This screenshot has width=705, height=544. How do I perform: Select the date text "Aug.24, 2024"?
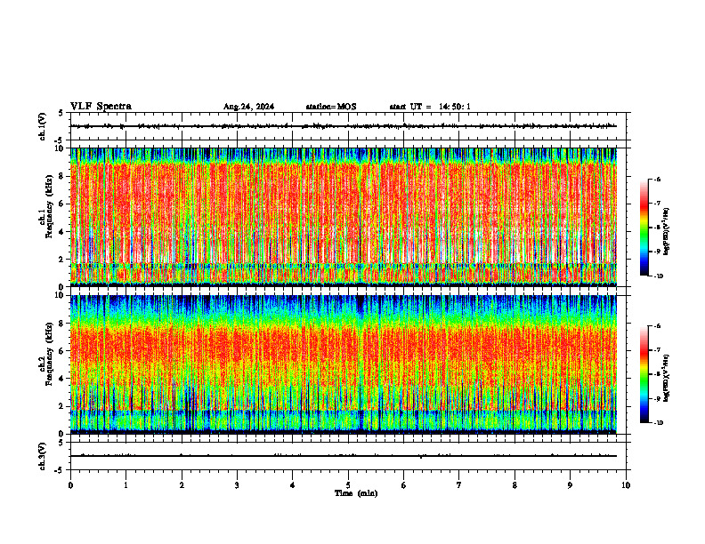tap(248, 107)
